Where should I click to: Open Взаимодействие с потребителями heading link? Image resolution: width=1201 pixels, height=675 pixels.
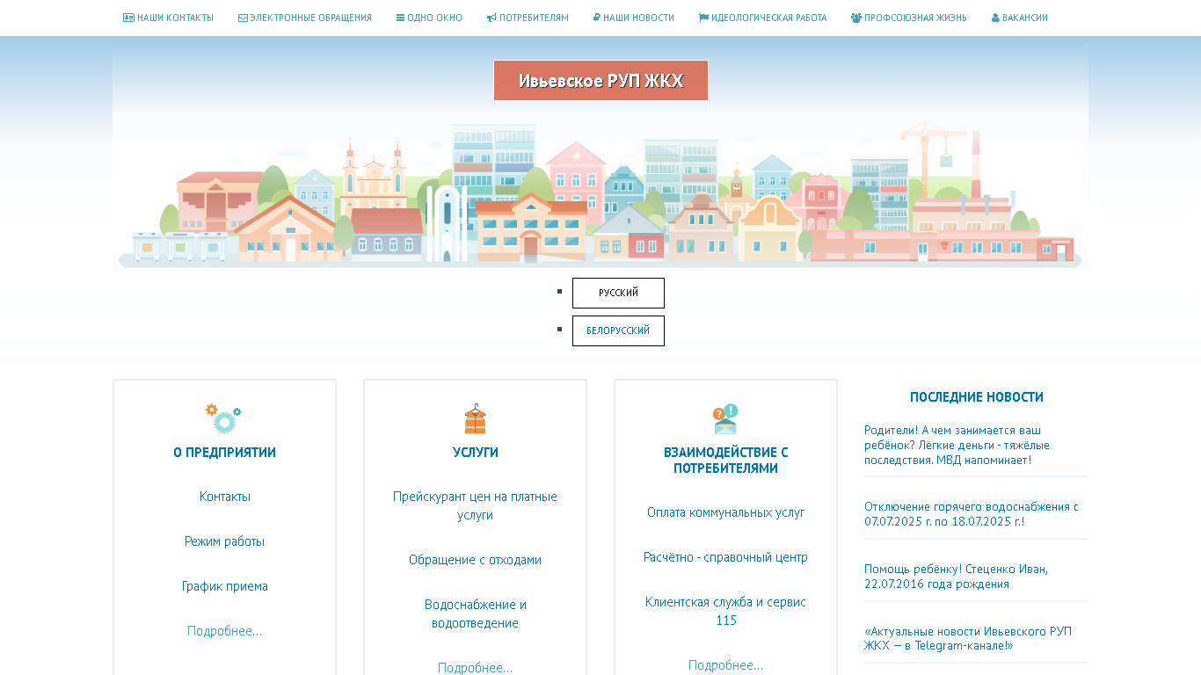(x=725, y=461)
